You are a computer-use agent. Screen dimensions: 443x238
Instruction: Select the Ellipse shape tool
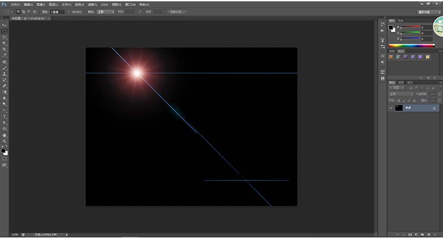pyautogui.click(x=4, y=129)
